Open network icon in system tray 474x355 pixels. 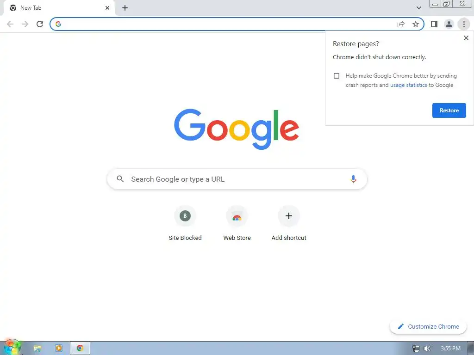(x=416, y=349)
